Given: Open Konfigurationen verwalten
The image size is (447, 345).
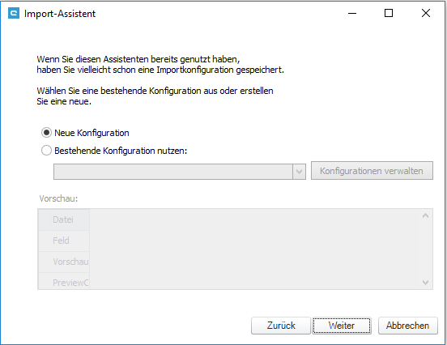Looking at the screenshot, I should coord(372,171).
